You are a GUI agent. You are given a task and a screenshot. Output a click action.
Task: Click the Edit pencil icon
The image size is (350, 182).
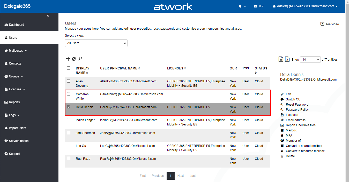point(282,94)
